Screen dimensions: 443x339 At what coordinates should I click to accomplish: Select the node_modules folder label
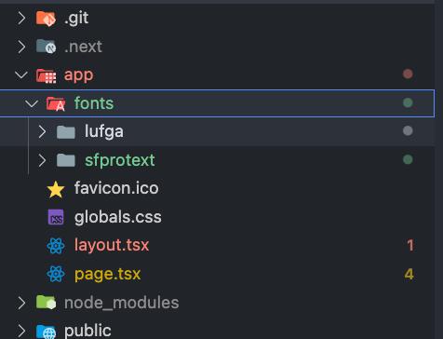(122, 303)
